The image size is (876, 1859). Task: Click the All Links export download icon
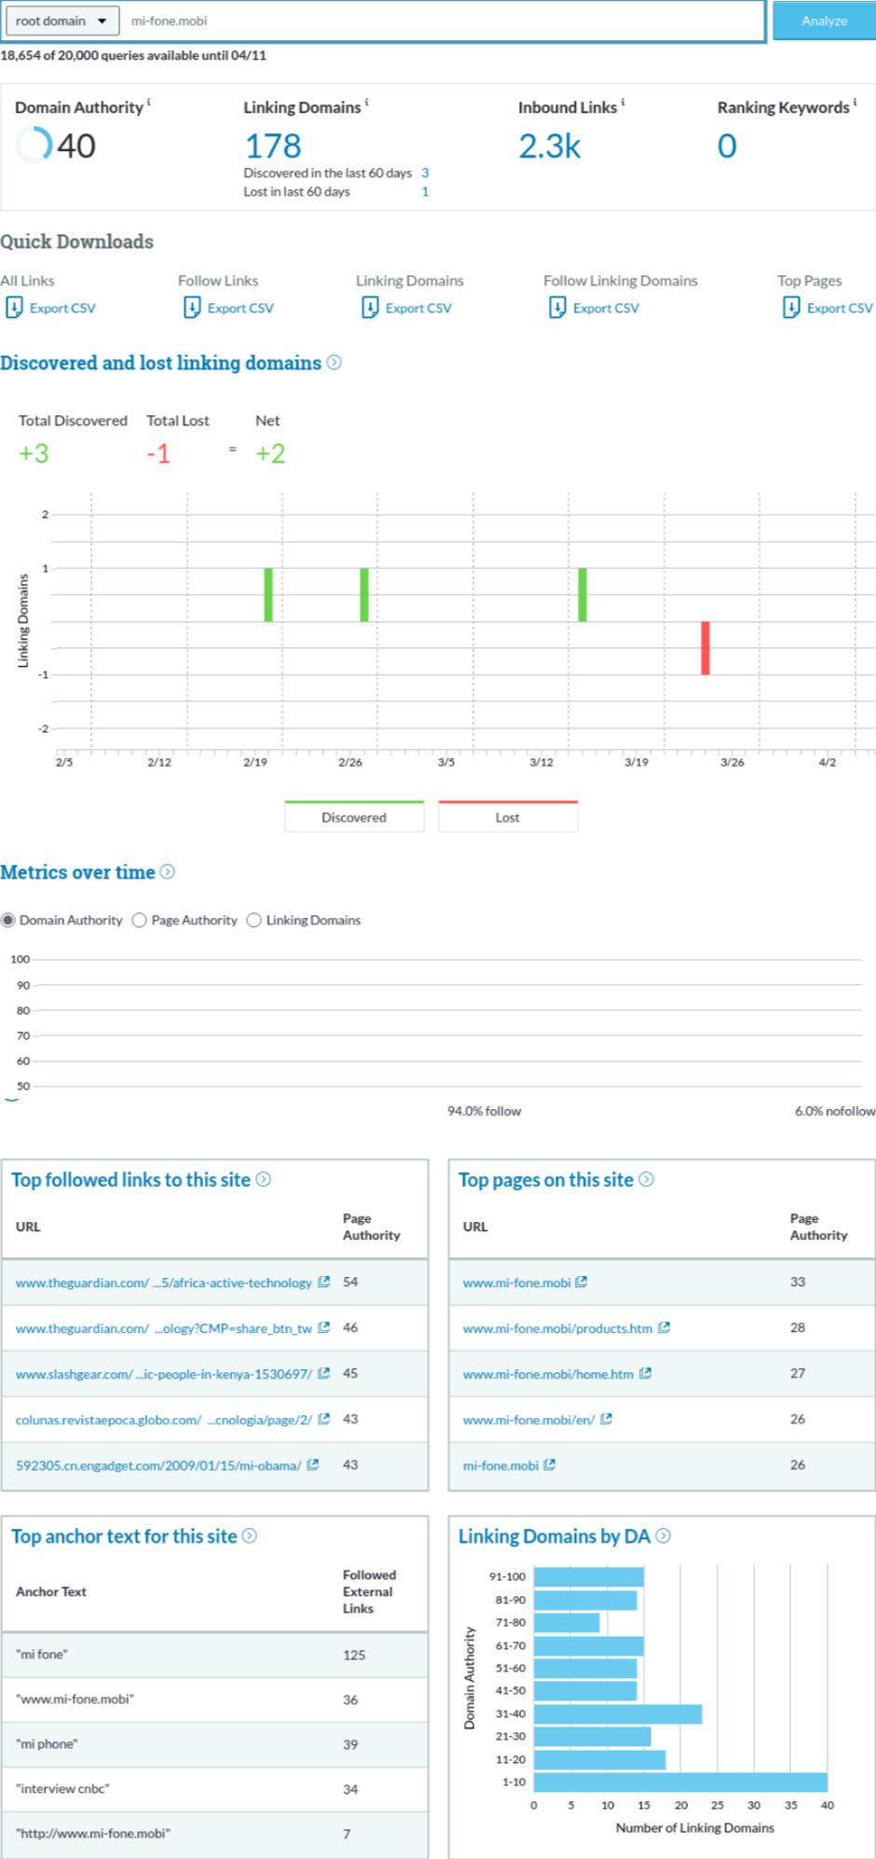click(x=14, y=308)
